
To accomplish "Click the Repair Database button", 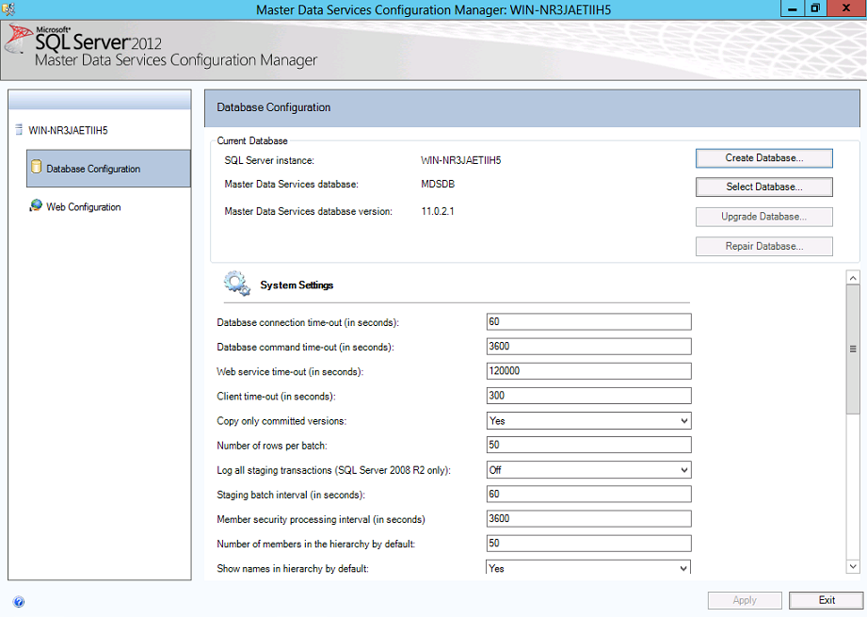I will point(764,246).
